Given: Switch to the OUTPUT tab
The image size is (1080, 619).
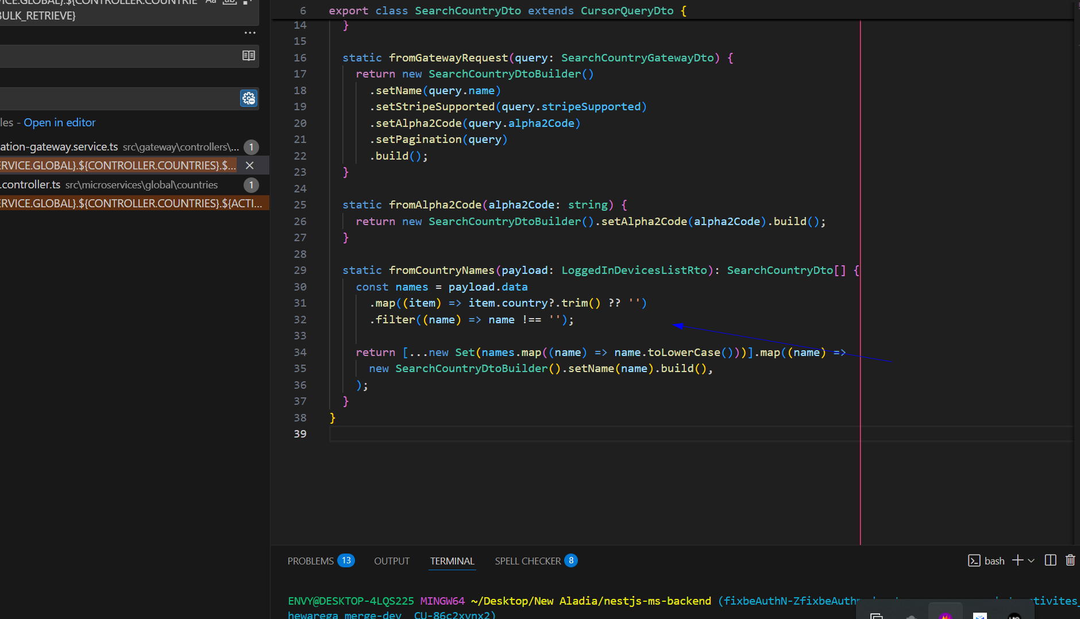Looking at the screenshot, I should point(392,561).
